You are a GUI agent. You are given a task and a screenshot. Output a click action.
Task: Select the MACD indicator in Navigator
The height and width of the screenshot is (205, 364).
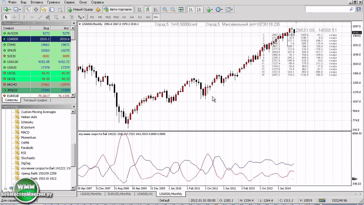click(25, 132)
